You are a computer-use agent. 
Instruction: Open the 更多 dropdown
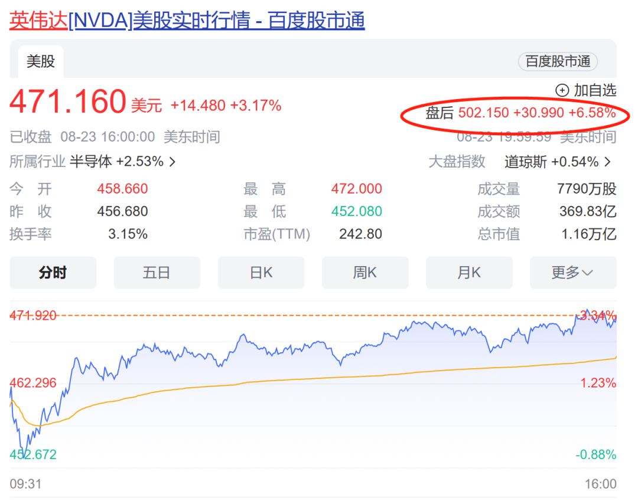573,273
